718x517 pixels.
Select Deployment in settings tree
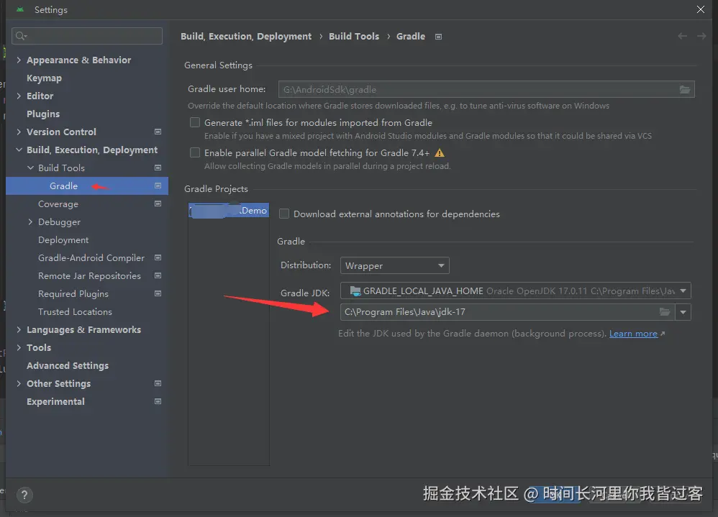[63, 239]
